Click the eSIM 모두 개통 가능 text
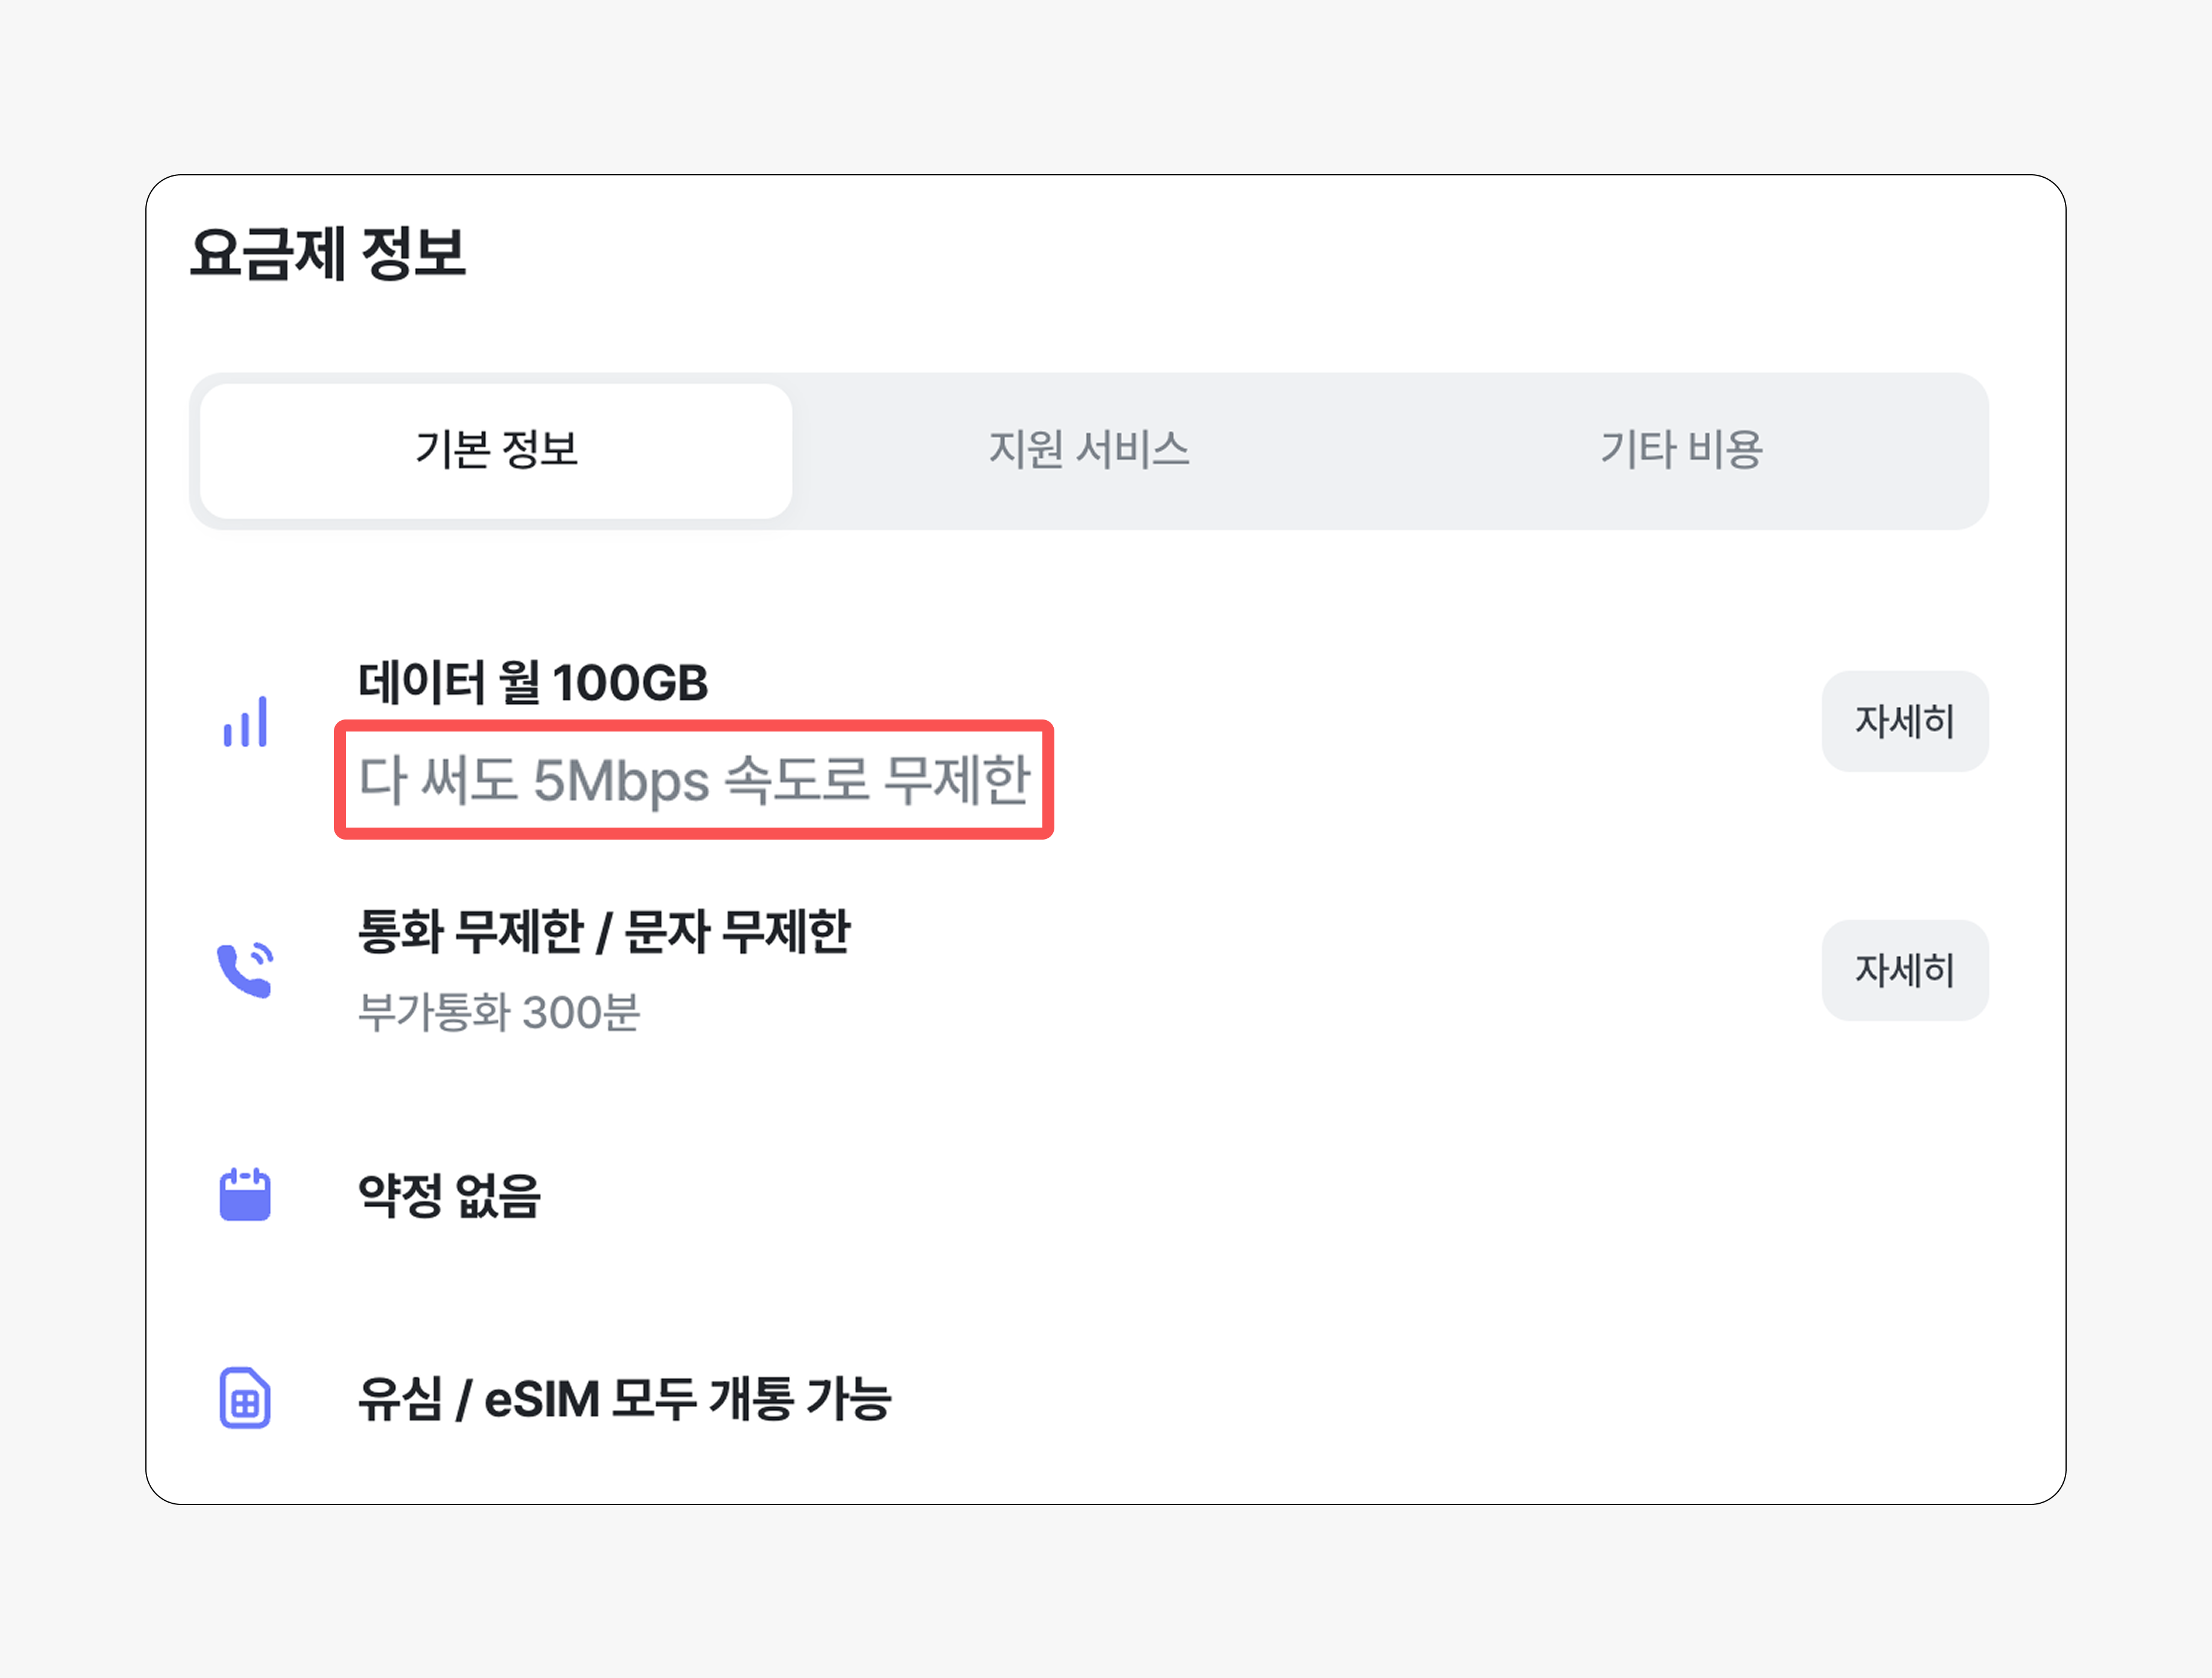This screenshot has height=1678, width=2212. pyautogui.click(x=688, y=1398)
